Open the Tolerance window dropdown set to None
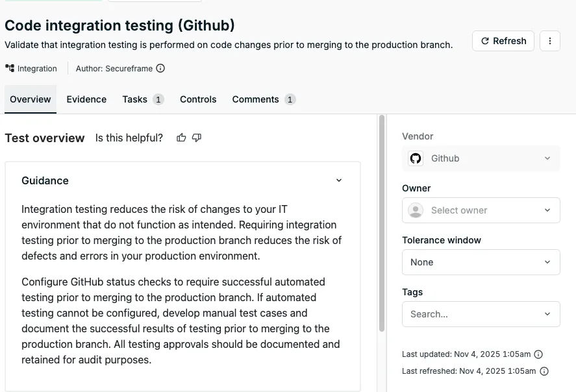 point(481,262)
